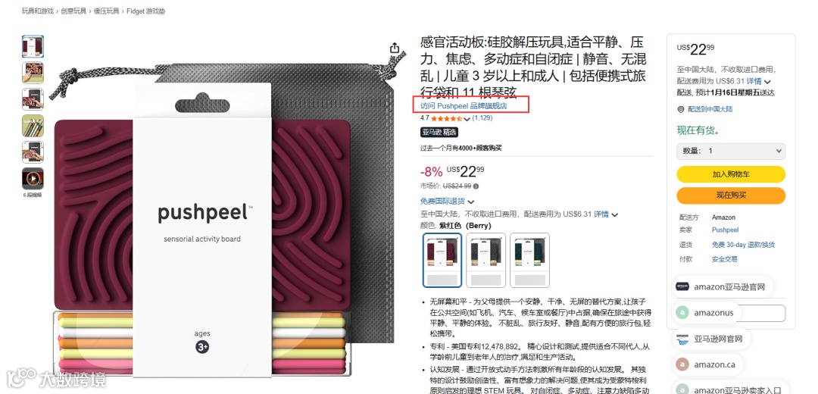Click the info icon next to list price

(x=476, y=186)
